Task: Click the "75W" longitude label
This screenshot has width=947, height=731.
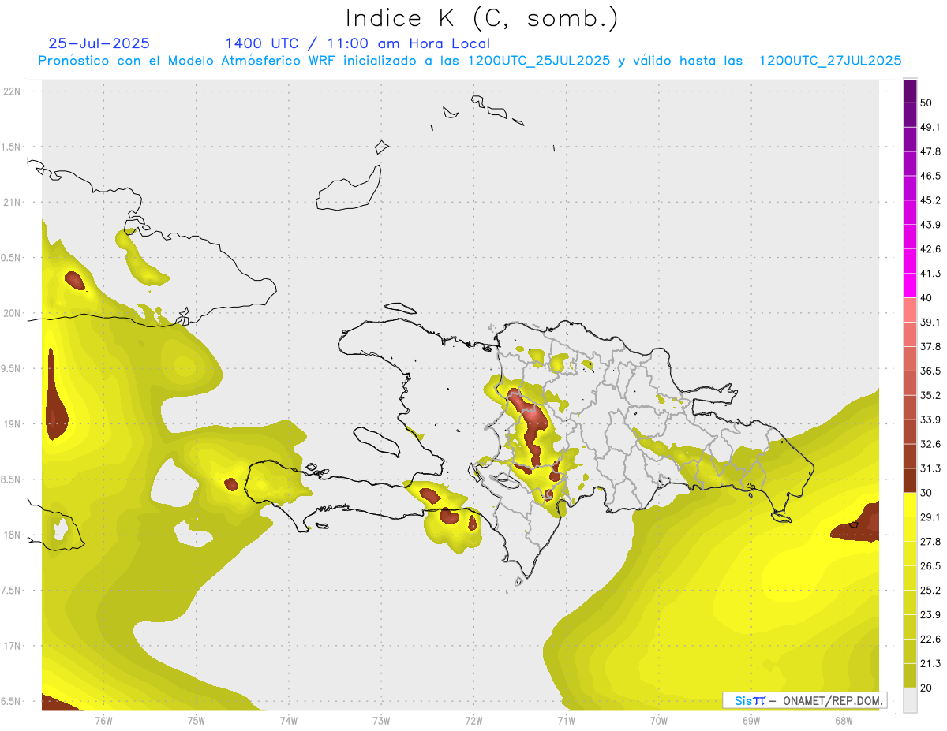Action: pyautogui.click(x=196, y=720)
